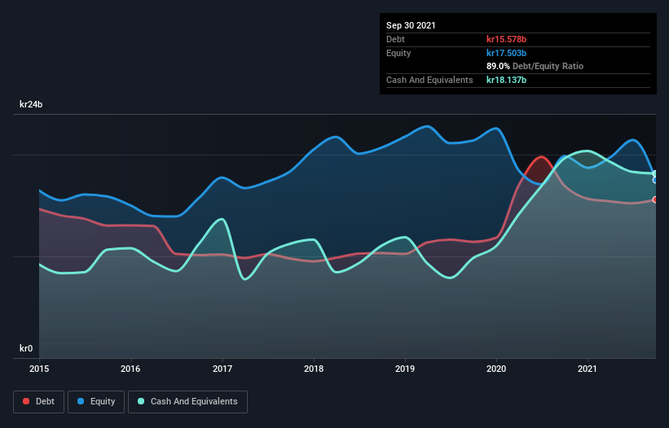The height and width of the screenshot is (428, 669).
Task: Click the kr24b y-axis label
Action: click(31, 104)
